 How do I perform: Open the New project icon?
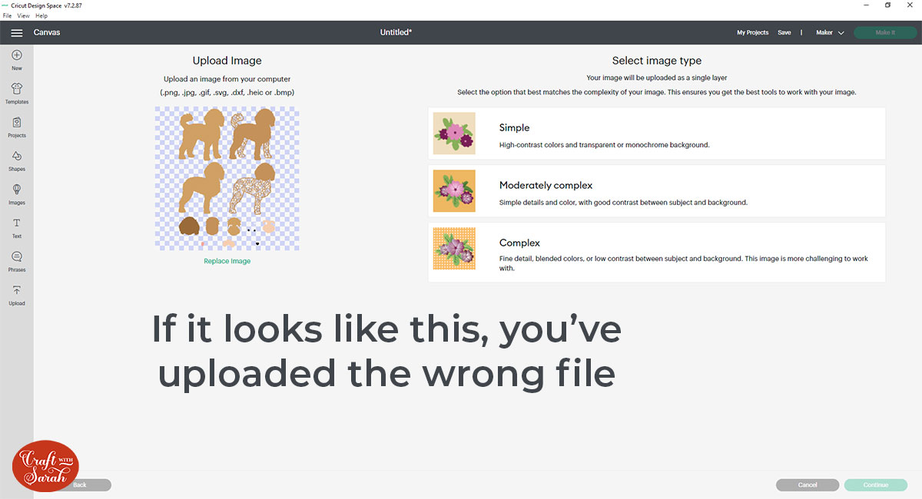tap(16, 58)
